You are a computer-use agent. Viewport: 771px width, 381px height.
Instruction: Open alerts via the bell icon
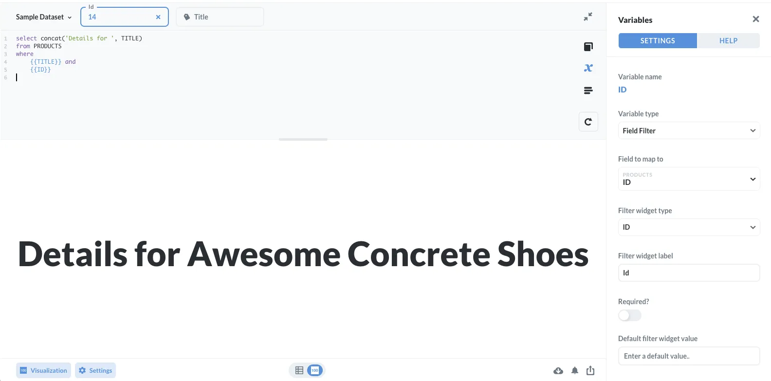[x=575, y=371]
